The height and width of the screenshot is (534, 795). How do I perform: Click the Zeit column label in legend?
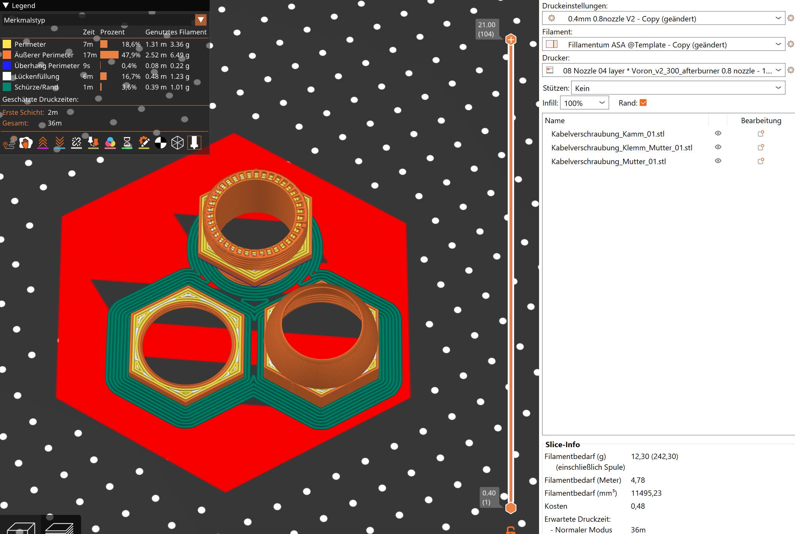pos(89,32)
